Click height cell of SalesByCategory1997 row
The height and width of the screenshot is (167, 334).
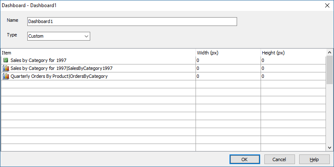(293, 68)
